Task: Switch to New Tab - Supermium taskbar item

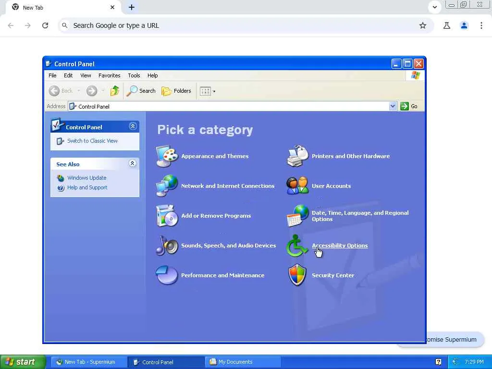Action: [x=89, y=362]
